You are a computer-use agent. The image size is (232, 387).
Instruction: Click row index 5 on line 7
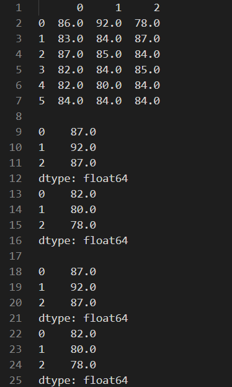42,101
